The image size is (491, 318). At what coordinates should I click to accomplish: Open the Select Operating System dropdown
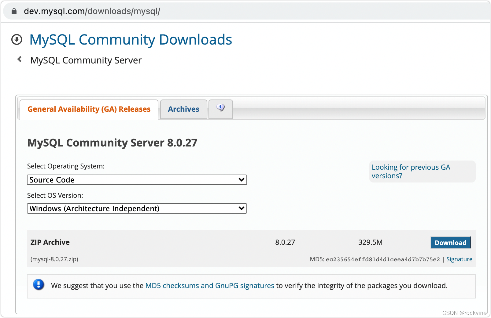tap(137, 180)
